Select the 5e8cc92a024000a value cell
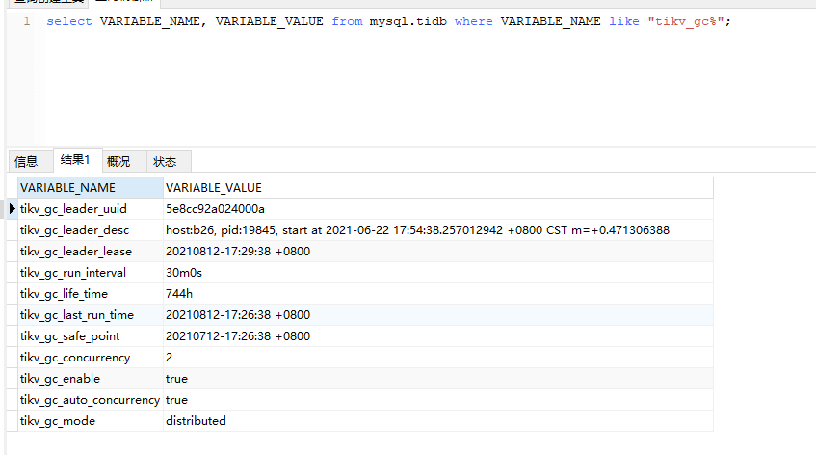Image resolution: width=816 pixels, height=455 pixels. tap(215, 209)
